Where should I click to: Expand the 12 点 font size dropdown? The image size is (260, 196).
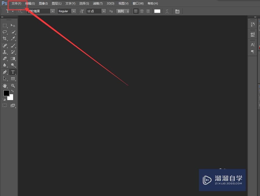[x=104, y=11]
